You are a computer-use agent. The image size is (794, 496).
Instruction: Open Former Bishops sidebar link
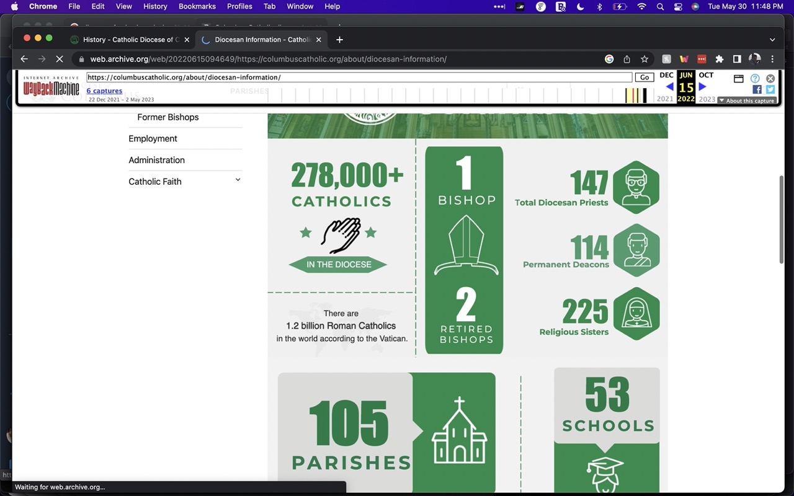[168, 117]
